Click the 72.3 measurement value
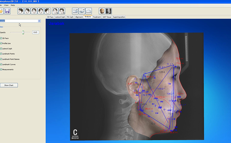Viewport: 231px width, 143px height. coord(153,123)
